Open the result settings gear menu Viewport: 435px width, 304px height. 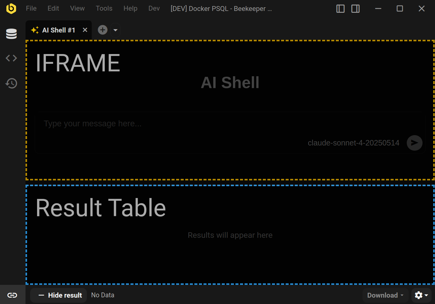(421, 295)
